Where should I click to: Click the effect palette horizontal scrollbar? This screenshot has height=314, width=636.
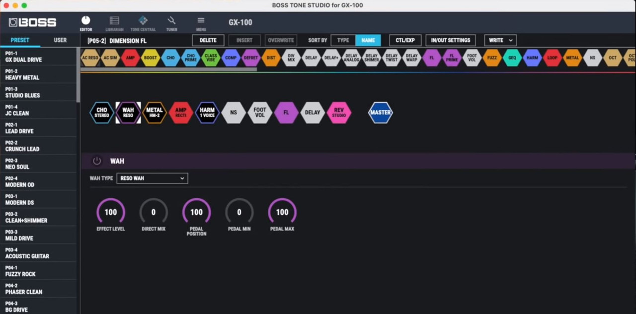click(x=168, y=70)
